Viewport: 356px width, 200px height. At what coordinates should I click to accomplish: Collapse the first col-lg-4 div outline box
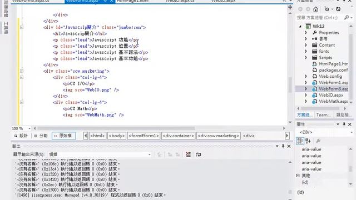(22, 77)
